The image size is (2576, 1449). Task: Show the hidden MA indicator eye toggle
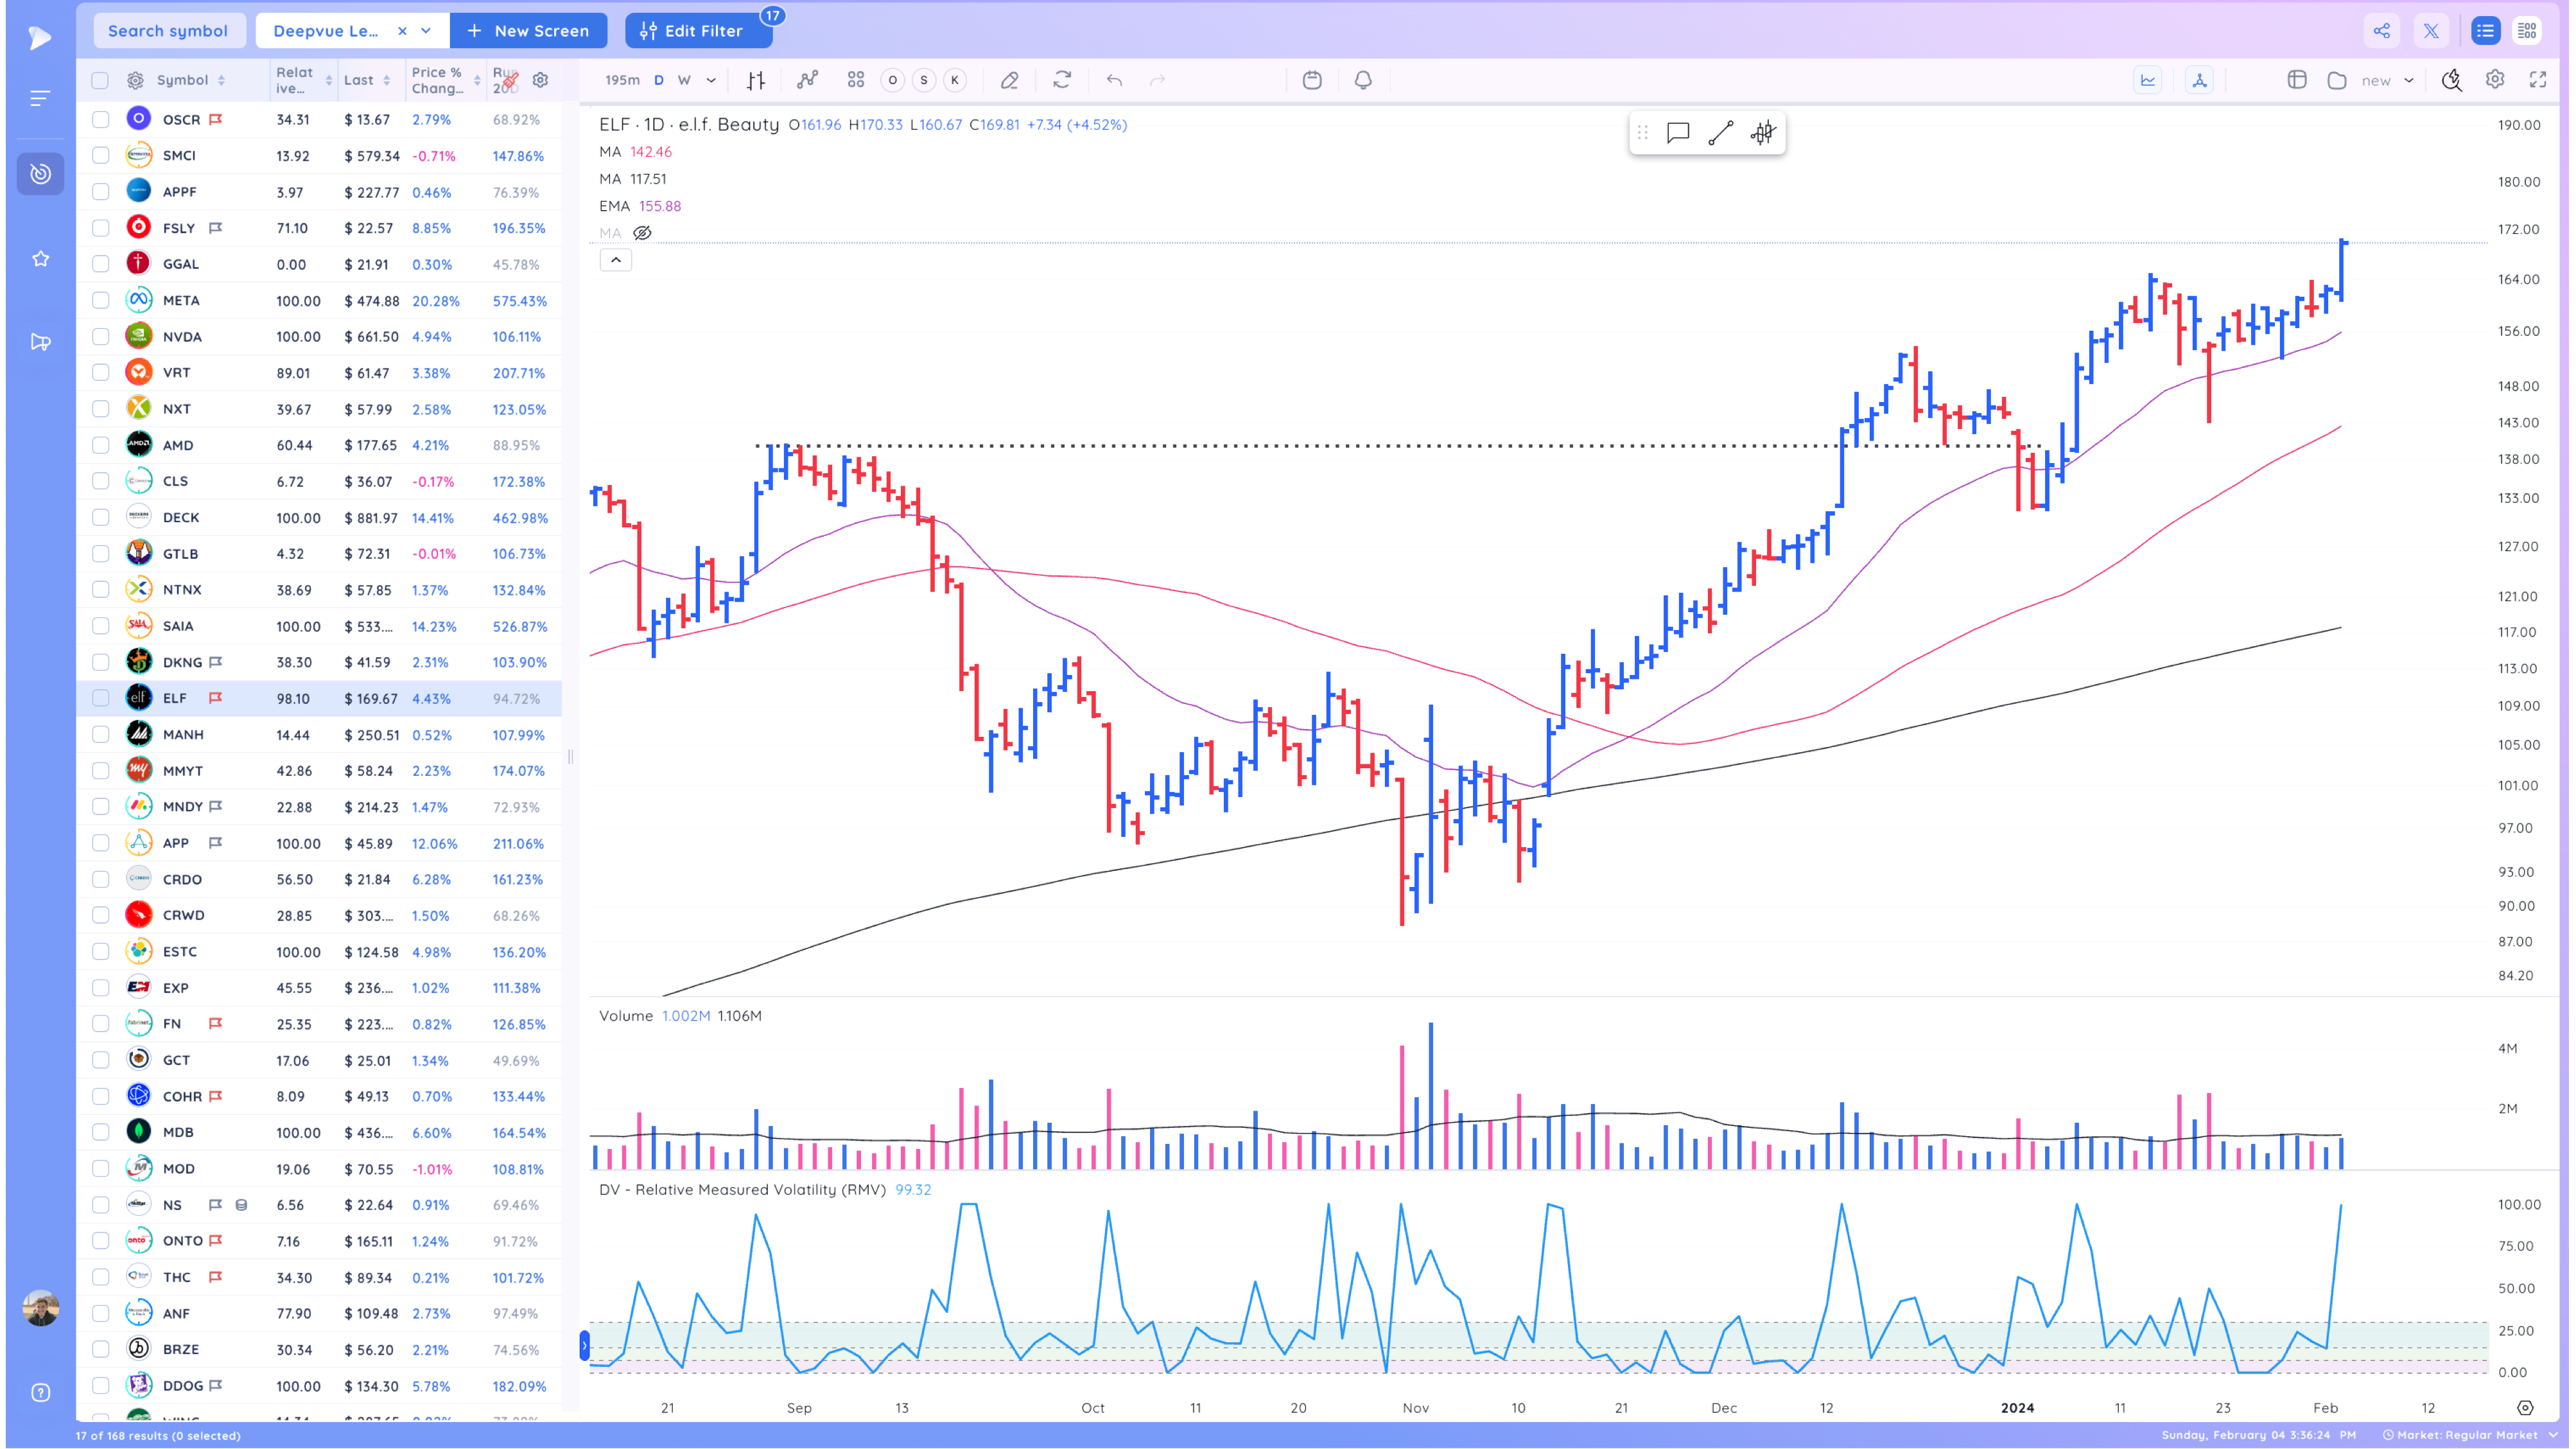click(x=642, y=233)
